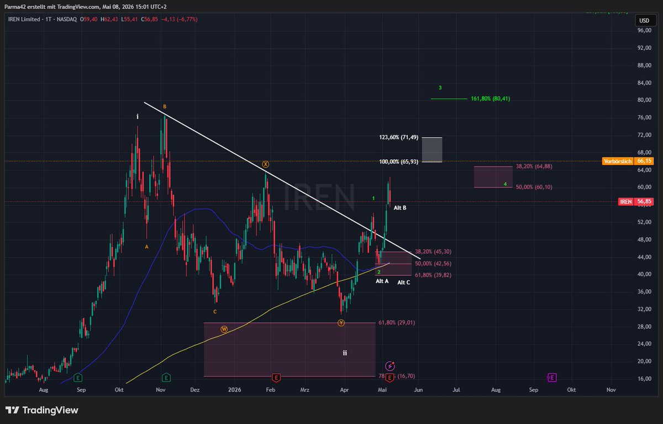Click the green earnings E marker near Nov 2025
This screenshot has height=424, width=663.
pos(166,378)
